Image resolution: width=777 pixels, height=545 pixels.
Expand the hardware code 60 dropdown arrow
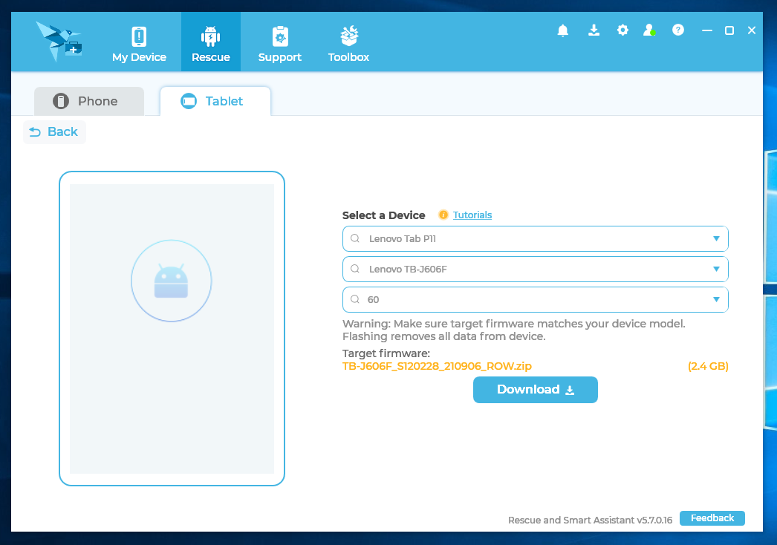[x=716, y=299]
